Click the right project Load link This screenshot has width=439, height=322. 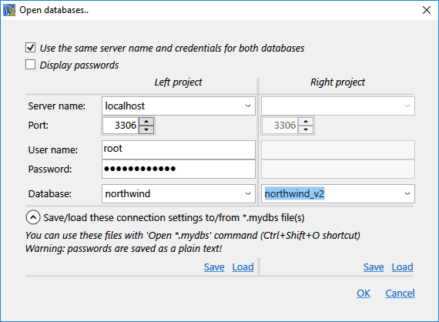pyautogui.click(x=402, y=267)
